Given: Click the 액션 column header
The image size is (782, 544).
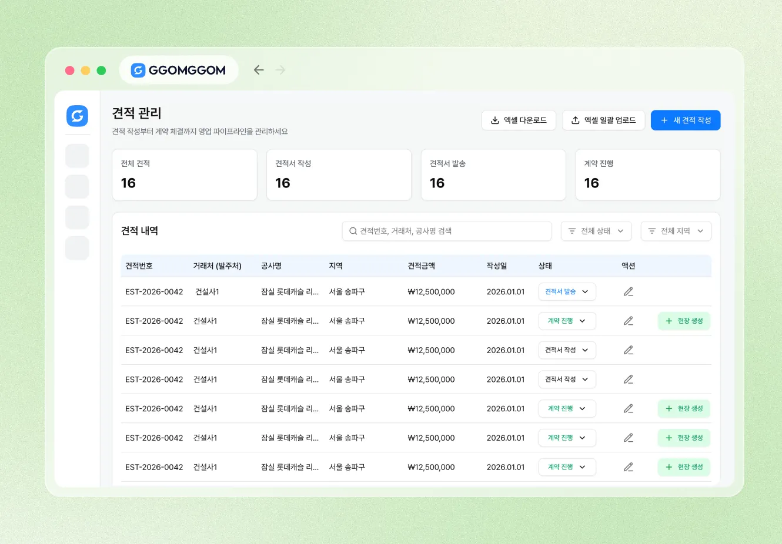Looking at the screenshot, I should coord(629,266).
